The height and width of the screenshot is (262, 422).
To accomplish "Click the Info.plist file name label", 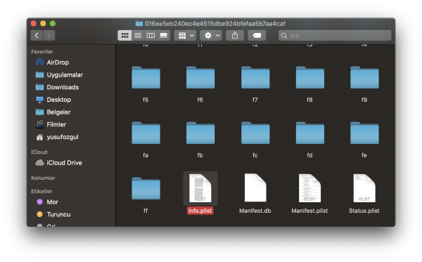I will pyautogui.click(x=200, y=211).
